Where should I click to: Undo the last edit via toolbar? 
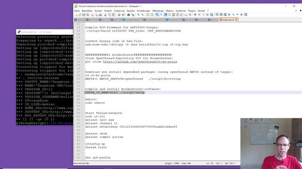pyautogui.click(x=119, y=15)
